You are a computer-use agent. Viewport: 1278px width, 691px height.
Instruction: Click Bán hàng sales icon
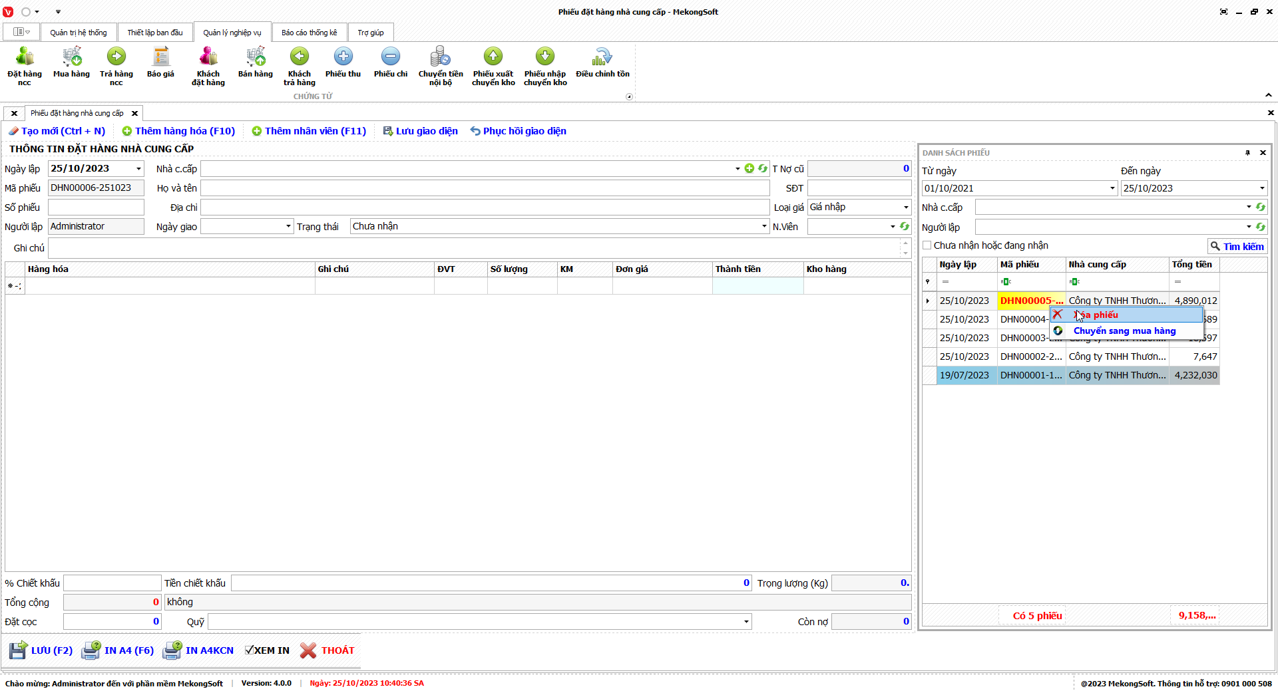coord(256,64)
